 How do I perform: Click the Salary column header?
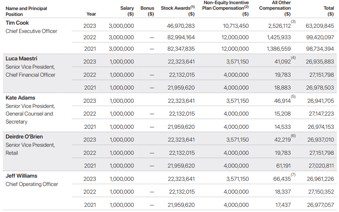pyautogui.click(x=127, y=11)
